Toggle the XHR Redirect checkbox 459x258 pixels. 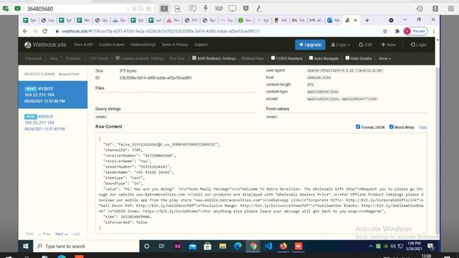point(194,58)
